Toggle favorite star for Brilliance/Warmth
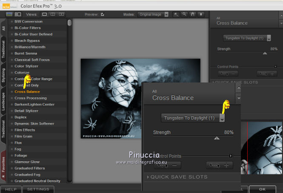 coord(12,47)
